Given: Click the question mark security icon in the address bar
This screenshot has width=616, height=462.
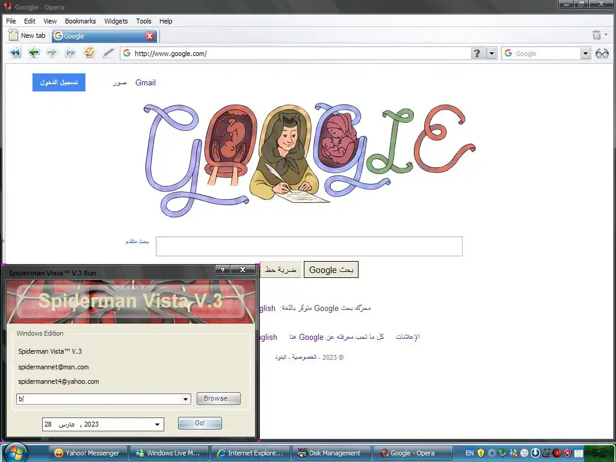Looking at the screenshot, I should click(477, 53).
